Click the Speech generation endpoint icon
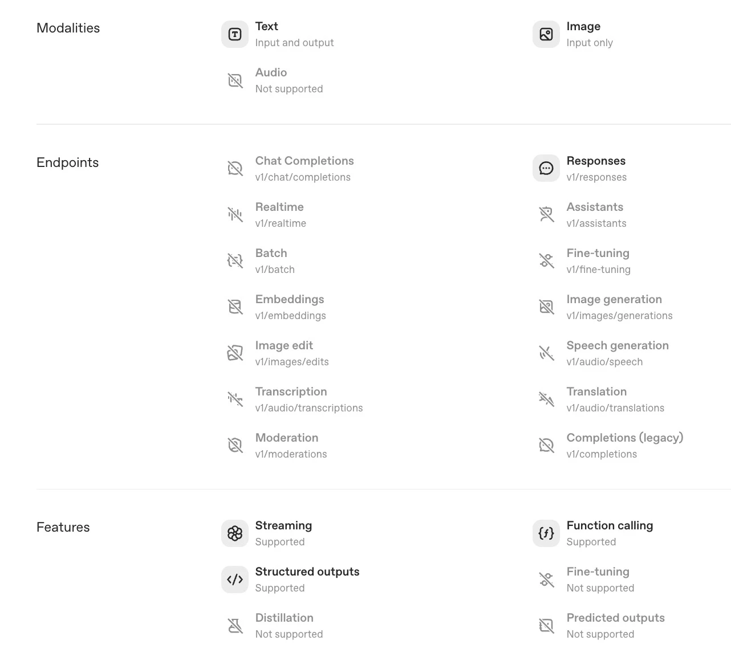 point(546,353)
